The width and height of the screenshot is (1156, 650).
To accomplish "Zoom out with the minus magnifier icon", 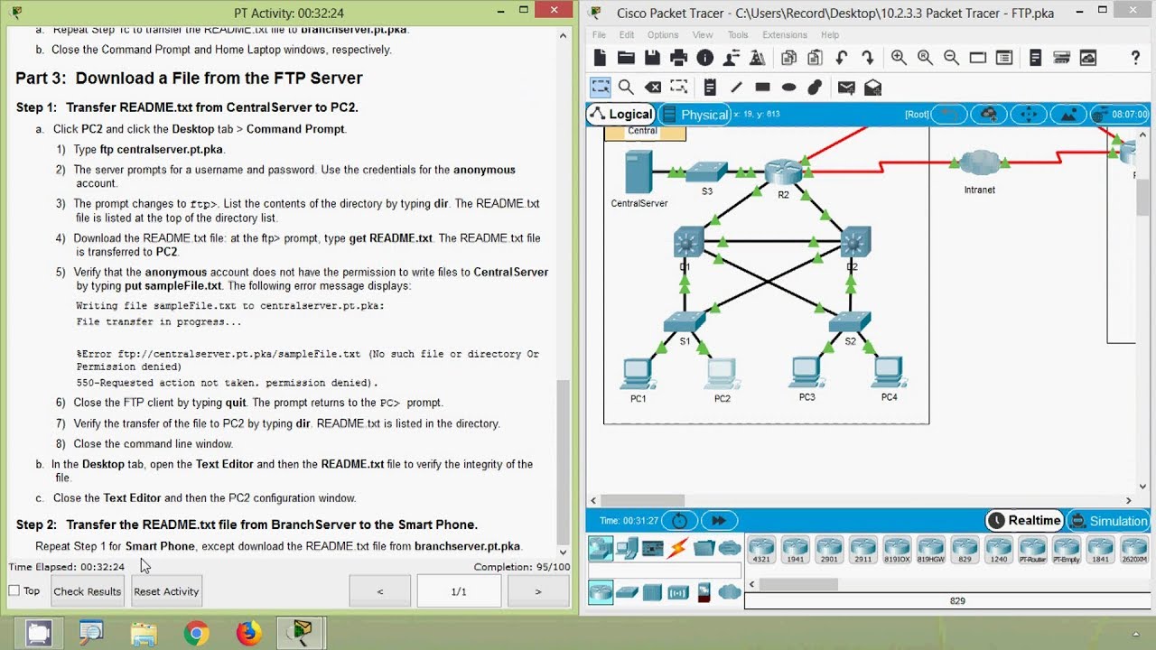I will (x=951, y=58).
